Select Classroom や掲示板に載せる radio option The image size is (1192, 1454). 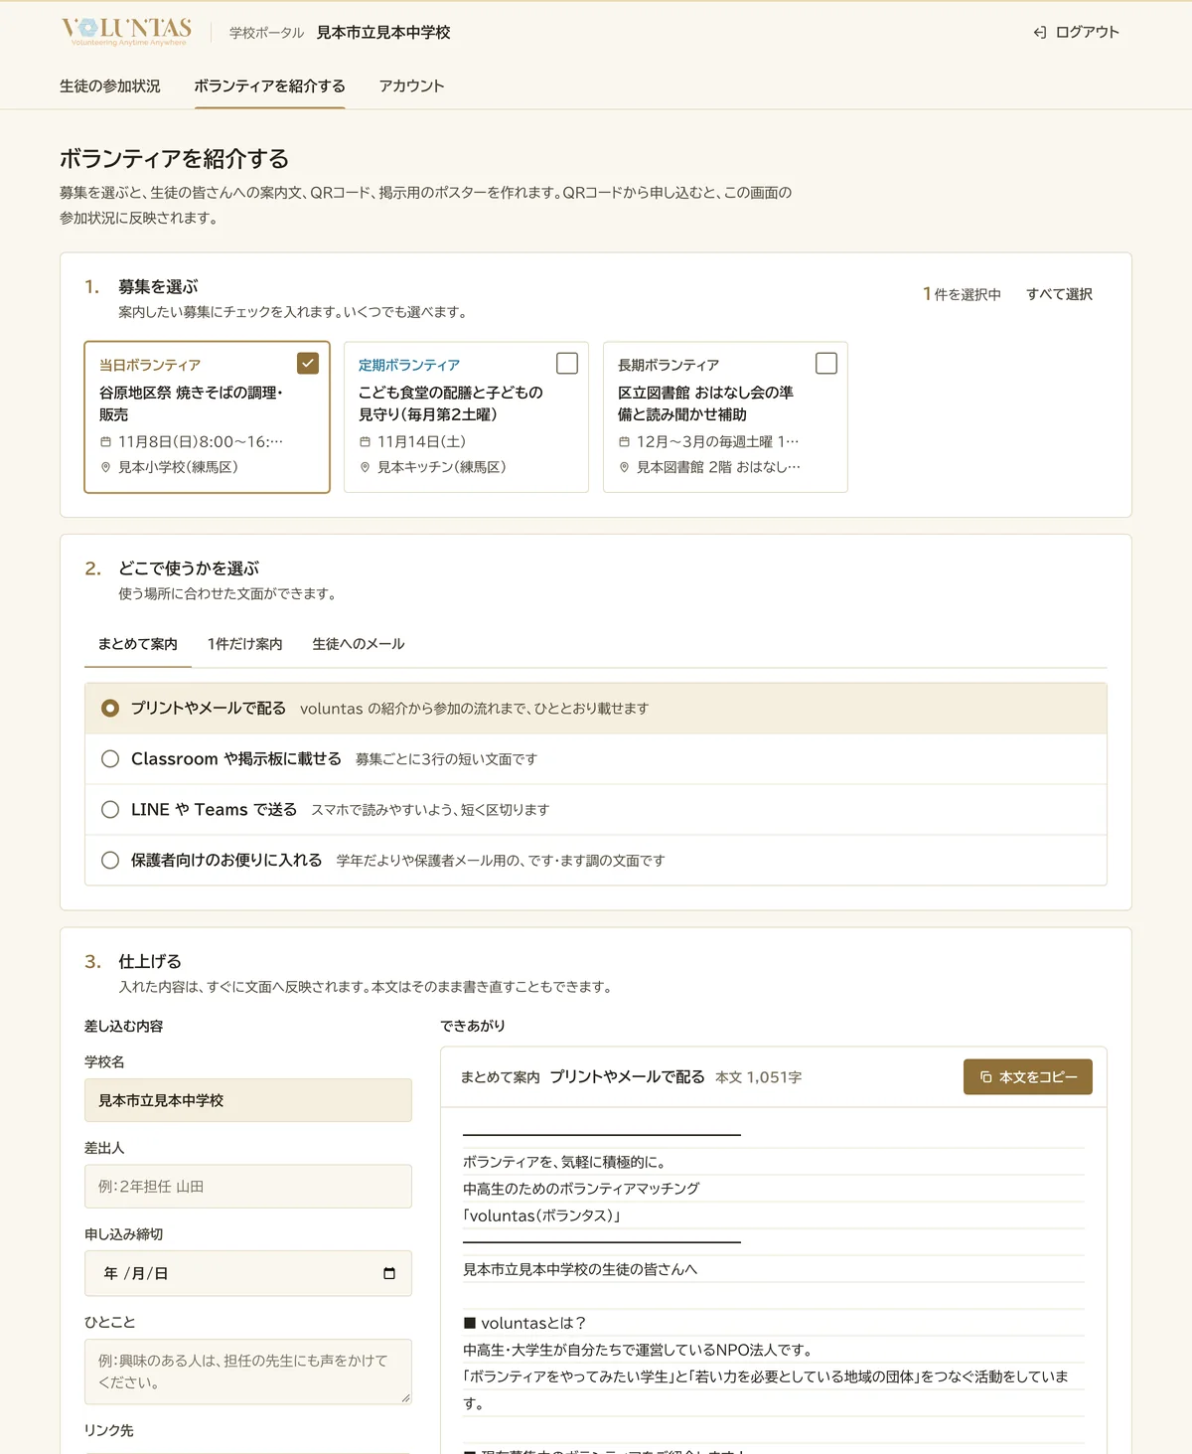[x=110, y=759]
